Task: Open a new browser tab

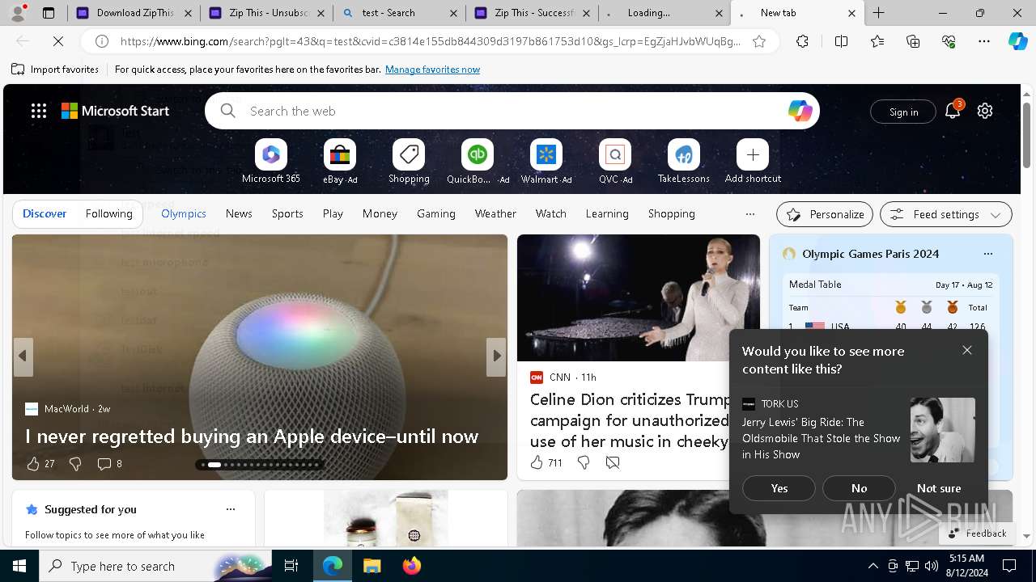Action: coord(879,13)
